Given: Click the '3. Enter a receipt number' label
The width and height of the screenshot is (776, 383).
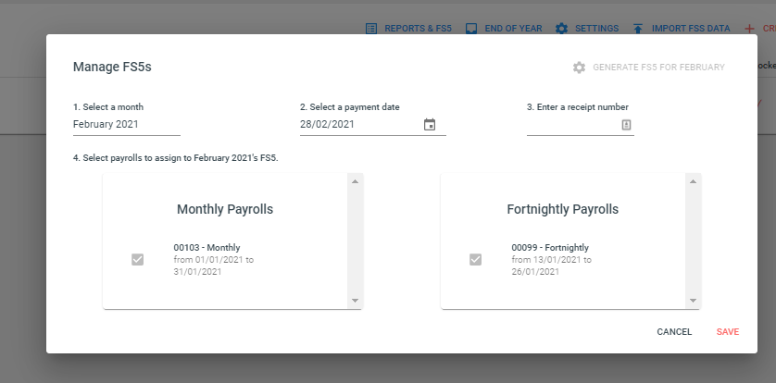Looking at the screenshot, I should tap(578, 106).
